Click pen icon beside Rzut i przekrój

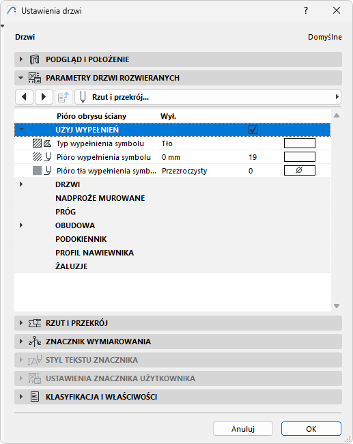pos(83,97)
